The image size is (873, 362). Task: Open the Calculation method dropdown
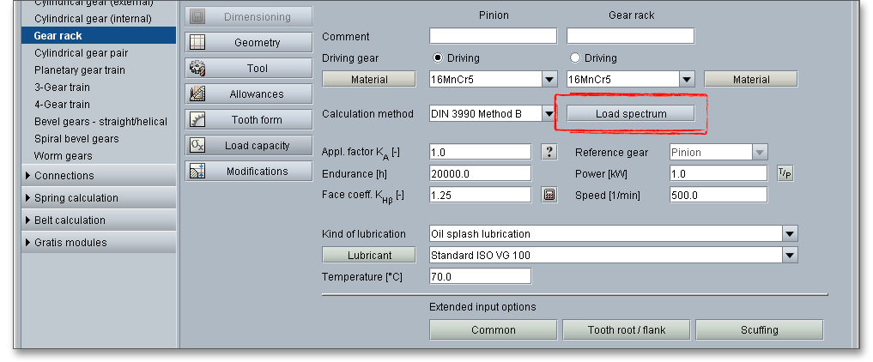point(549,113)
